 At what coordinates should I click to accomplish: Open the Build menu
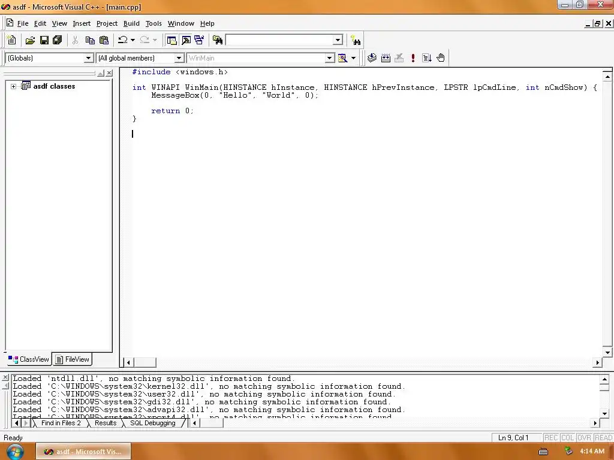click(131, 23)
